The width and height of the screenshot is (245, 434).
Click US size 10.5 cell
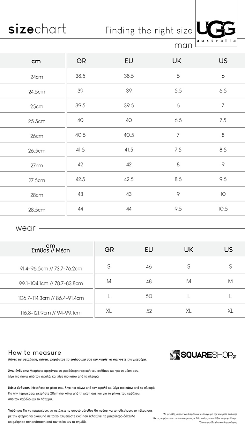pos(223,209)
